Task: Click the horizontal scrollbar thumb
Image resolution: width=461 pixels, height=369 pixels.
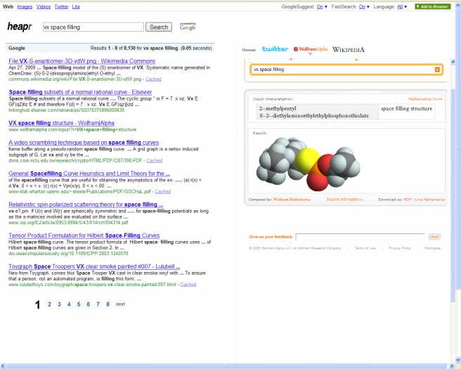Action: tap(226, 366)
